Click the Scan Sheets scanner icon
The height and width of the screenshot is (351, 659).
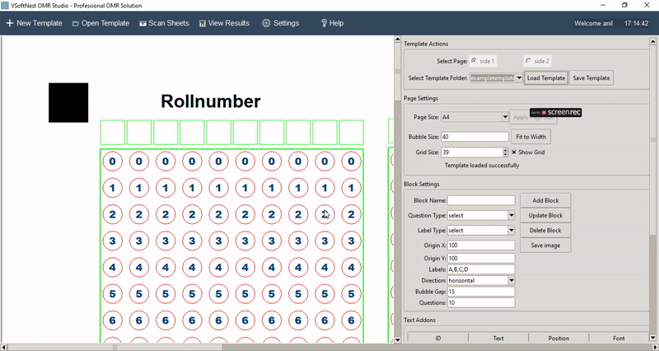[143, 23]
